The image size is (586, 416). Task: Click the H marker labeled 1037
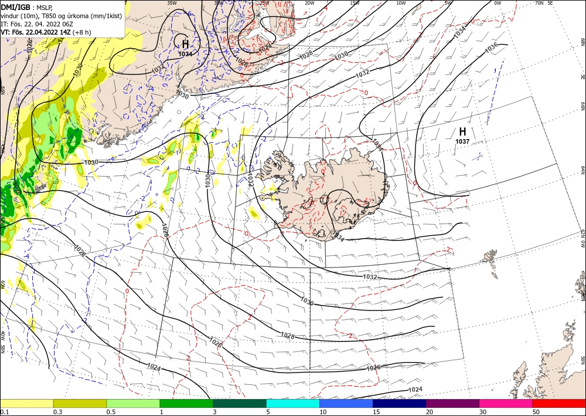click(463, 131)
